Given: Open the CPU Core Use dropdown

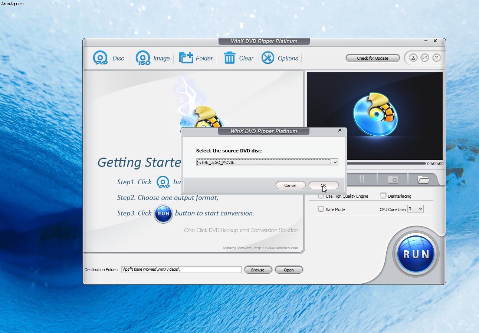Looking at the screenshot, I should (415, 209).
